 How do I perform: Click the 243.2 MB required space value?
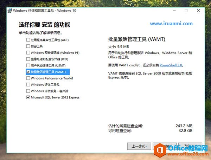tap(184, 126)
